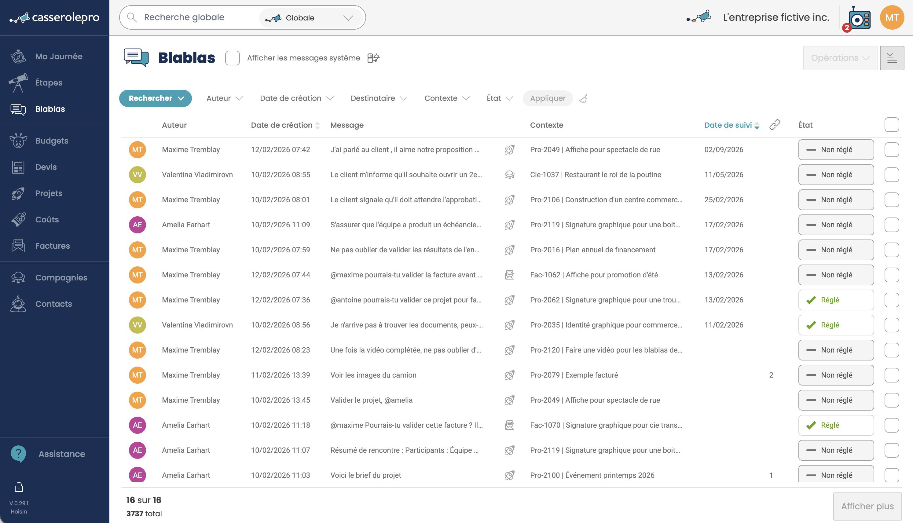The height and width of the screenshot is (523, 913).
Task: Open the Contacts section
Action: (53, 304)
